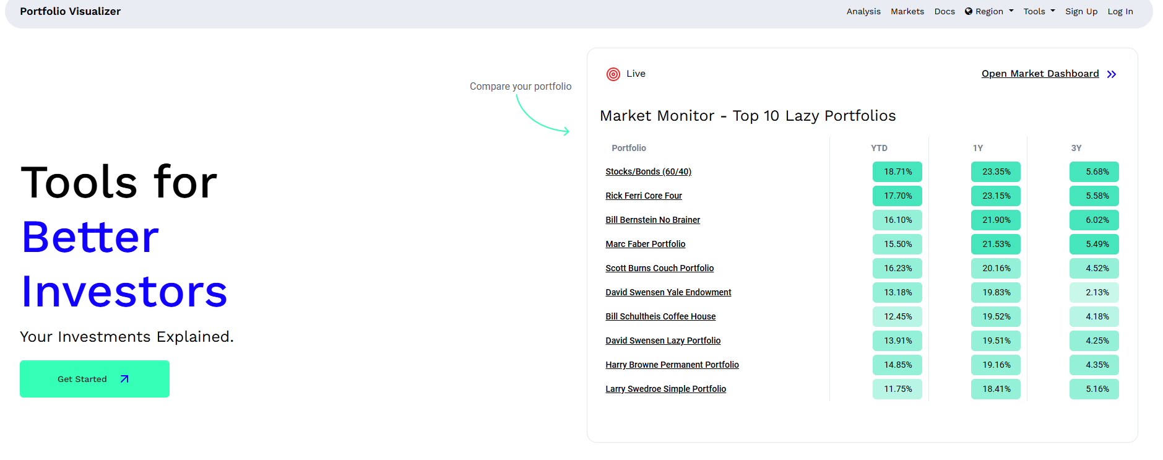Click the 21.90% 1Y value
This screenshot has width=1163, height=460.
(x=996, y=220)
